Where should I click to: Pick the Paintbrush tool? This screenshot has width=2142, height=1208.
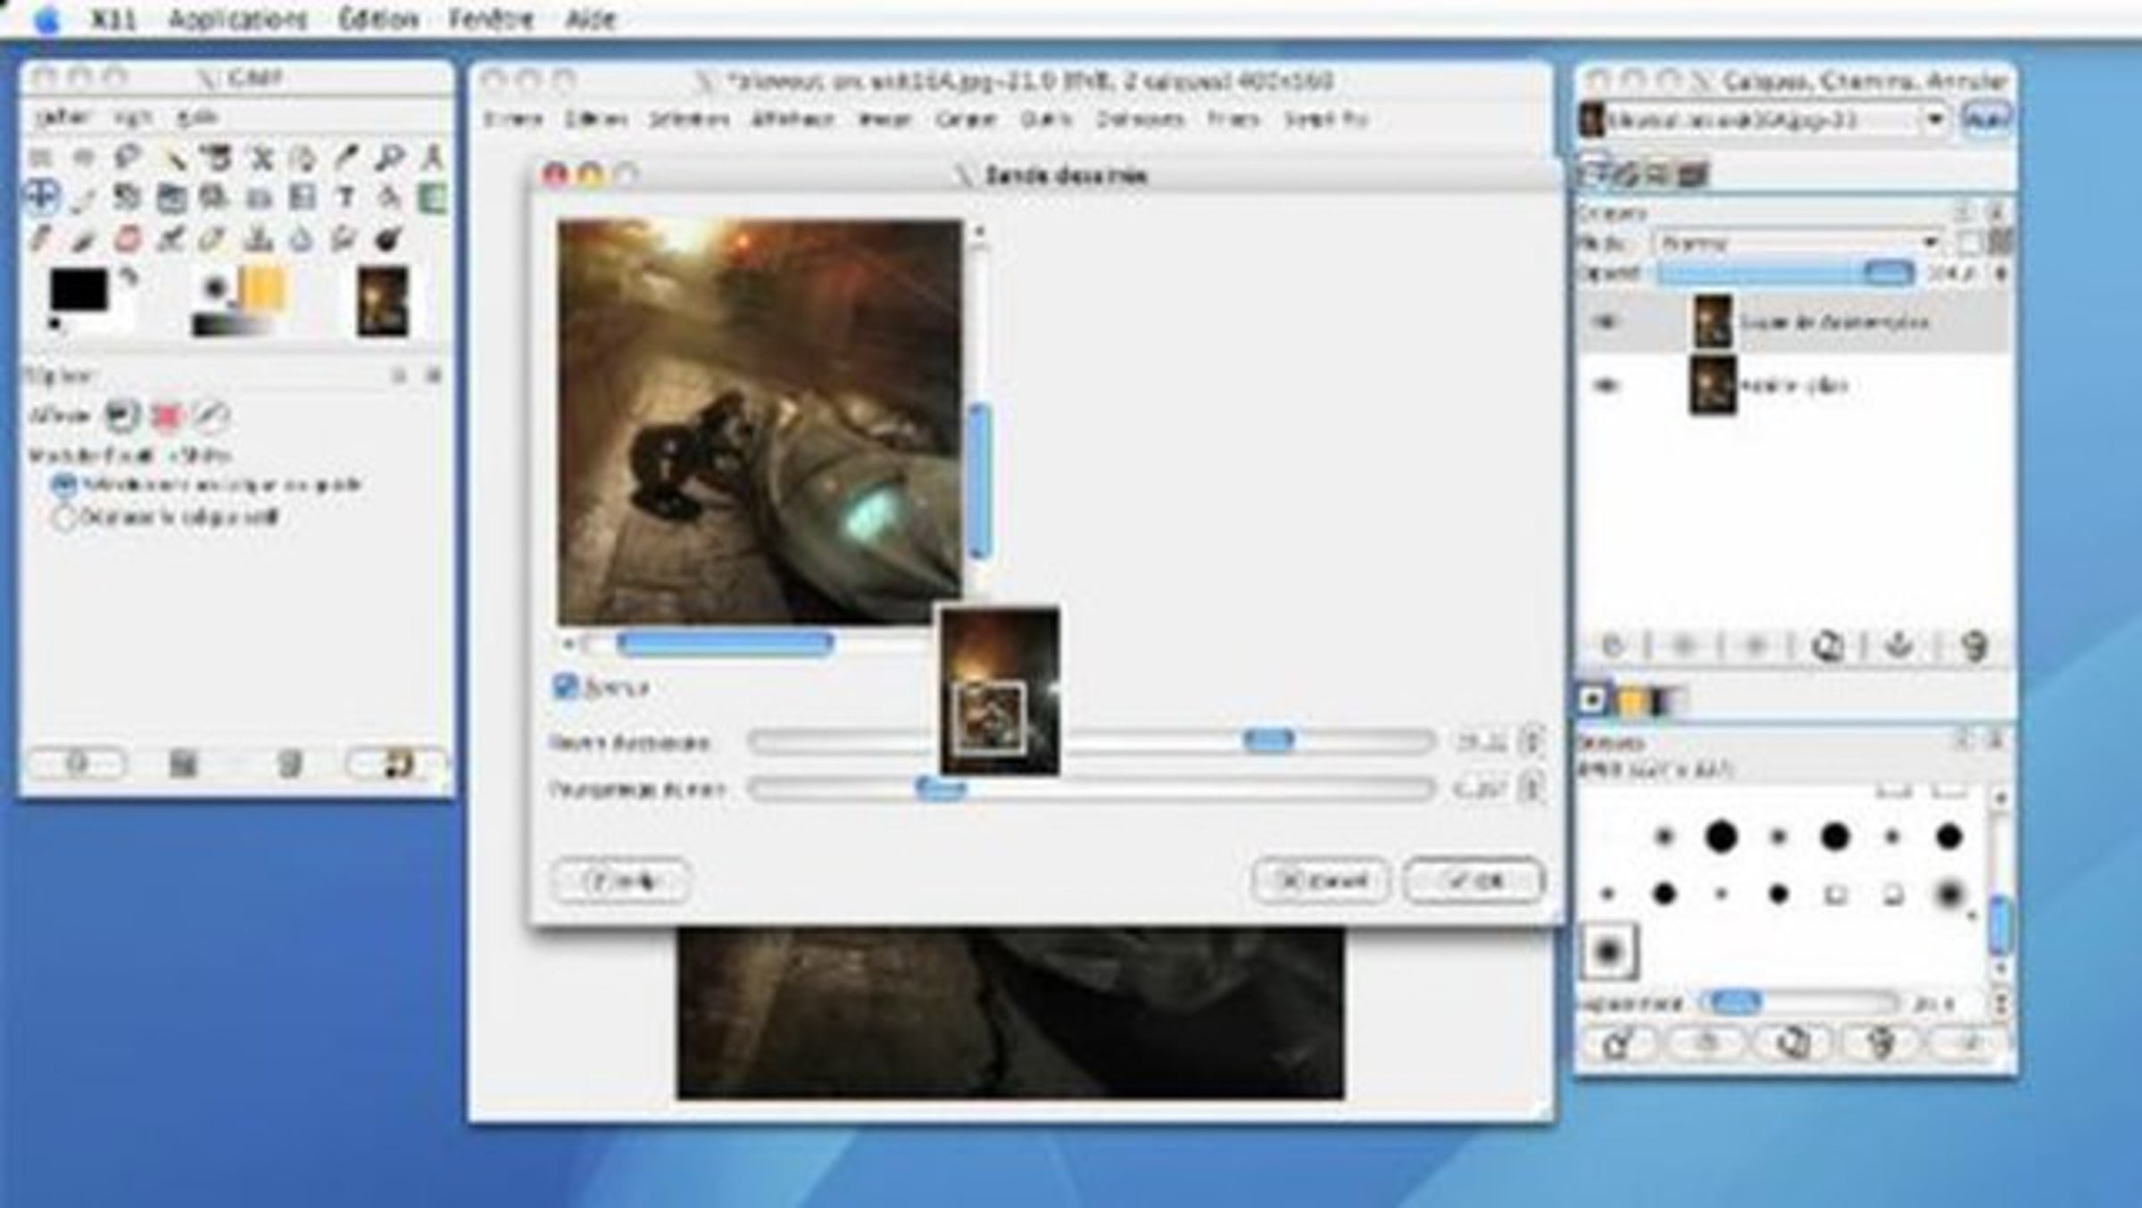(x=84, y=239)
